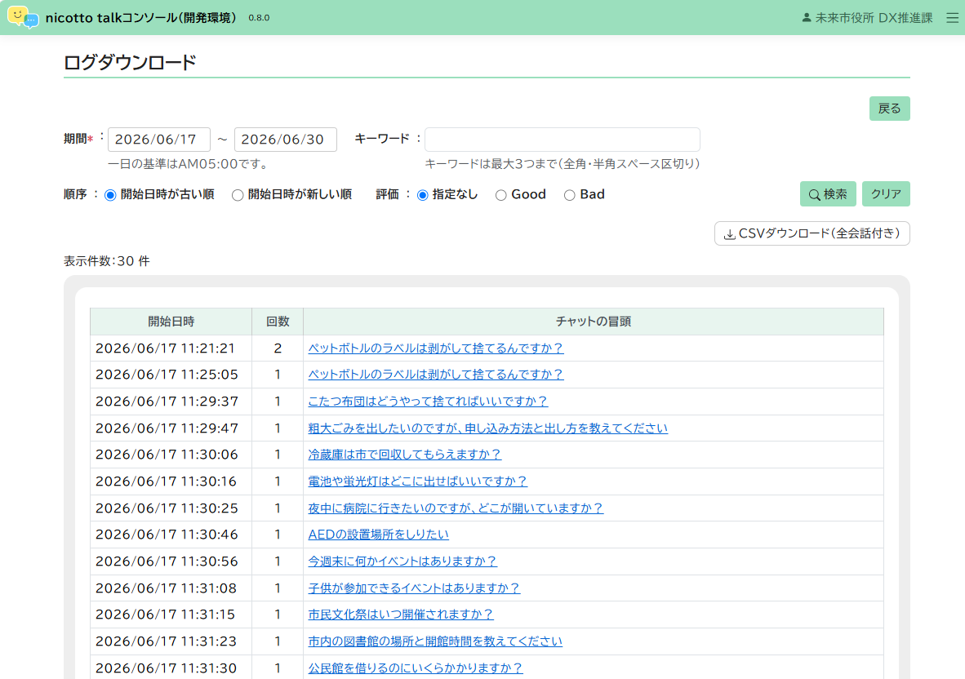
Task: Click the nicotto talk logo icon
Action: [23, 17]
